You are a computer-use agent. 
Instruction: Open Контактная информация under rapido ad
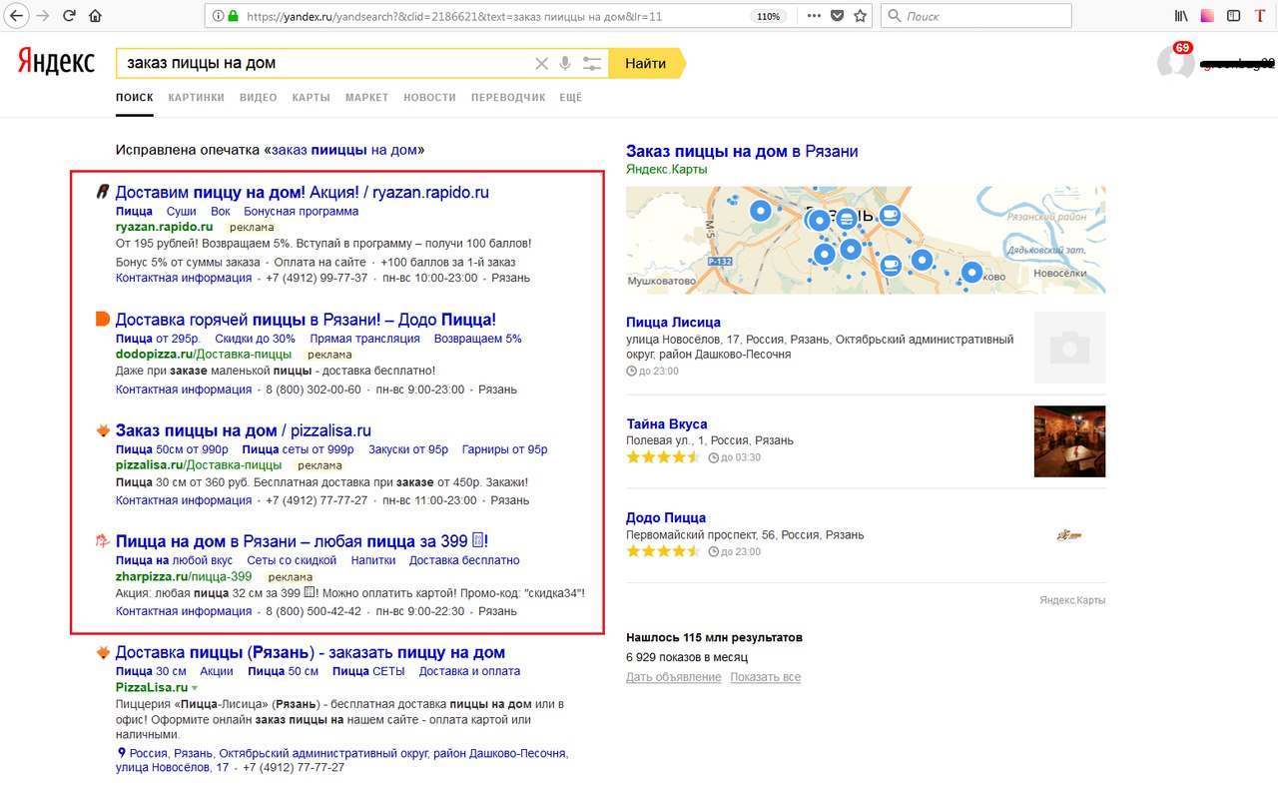click(x=184, y=279)
